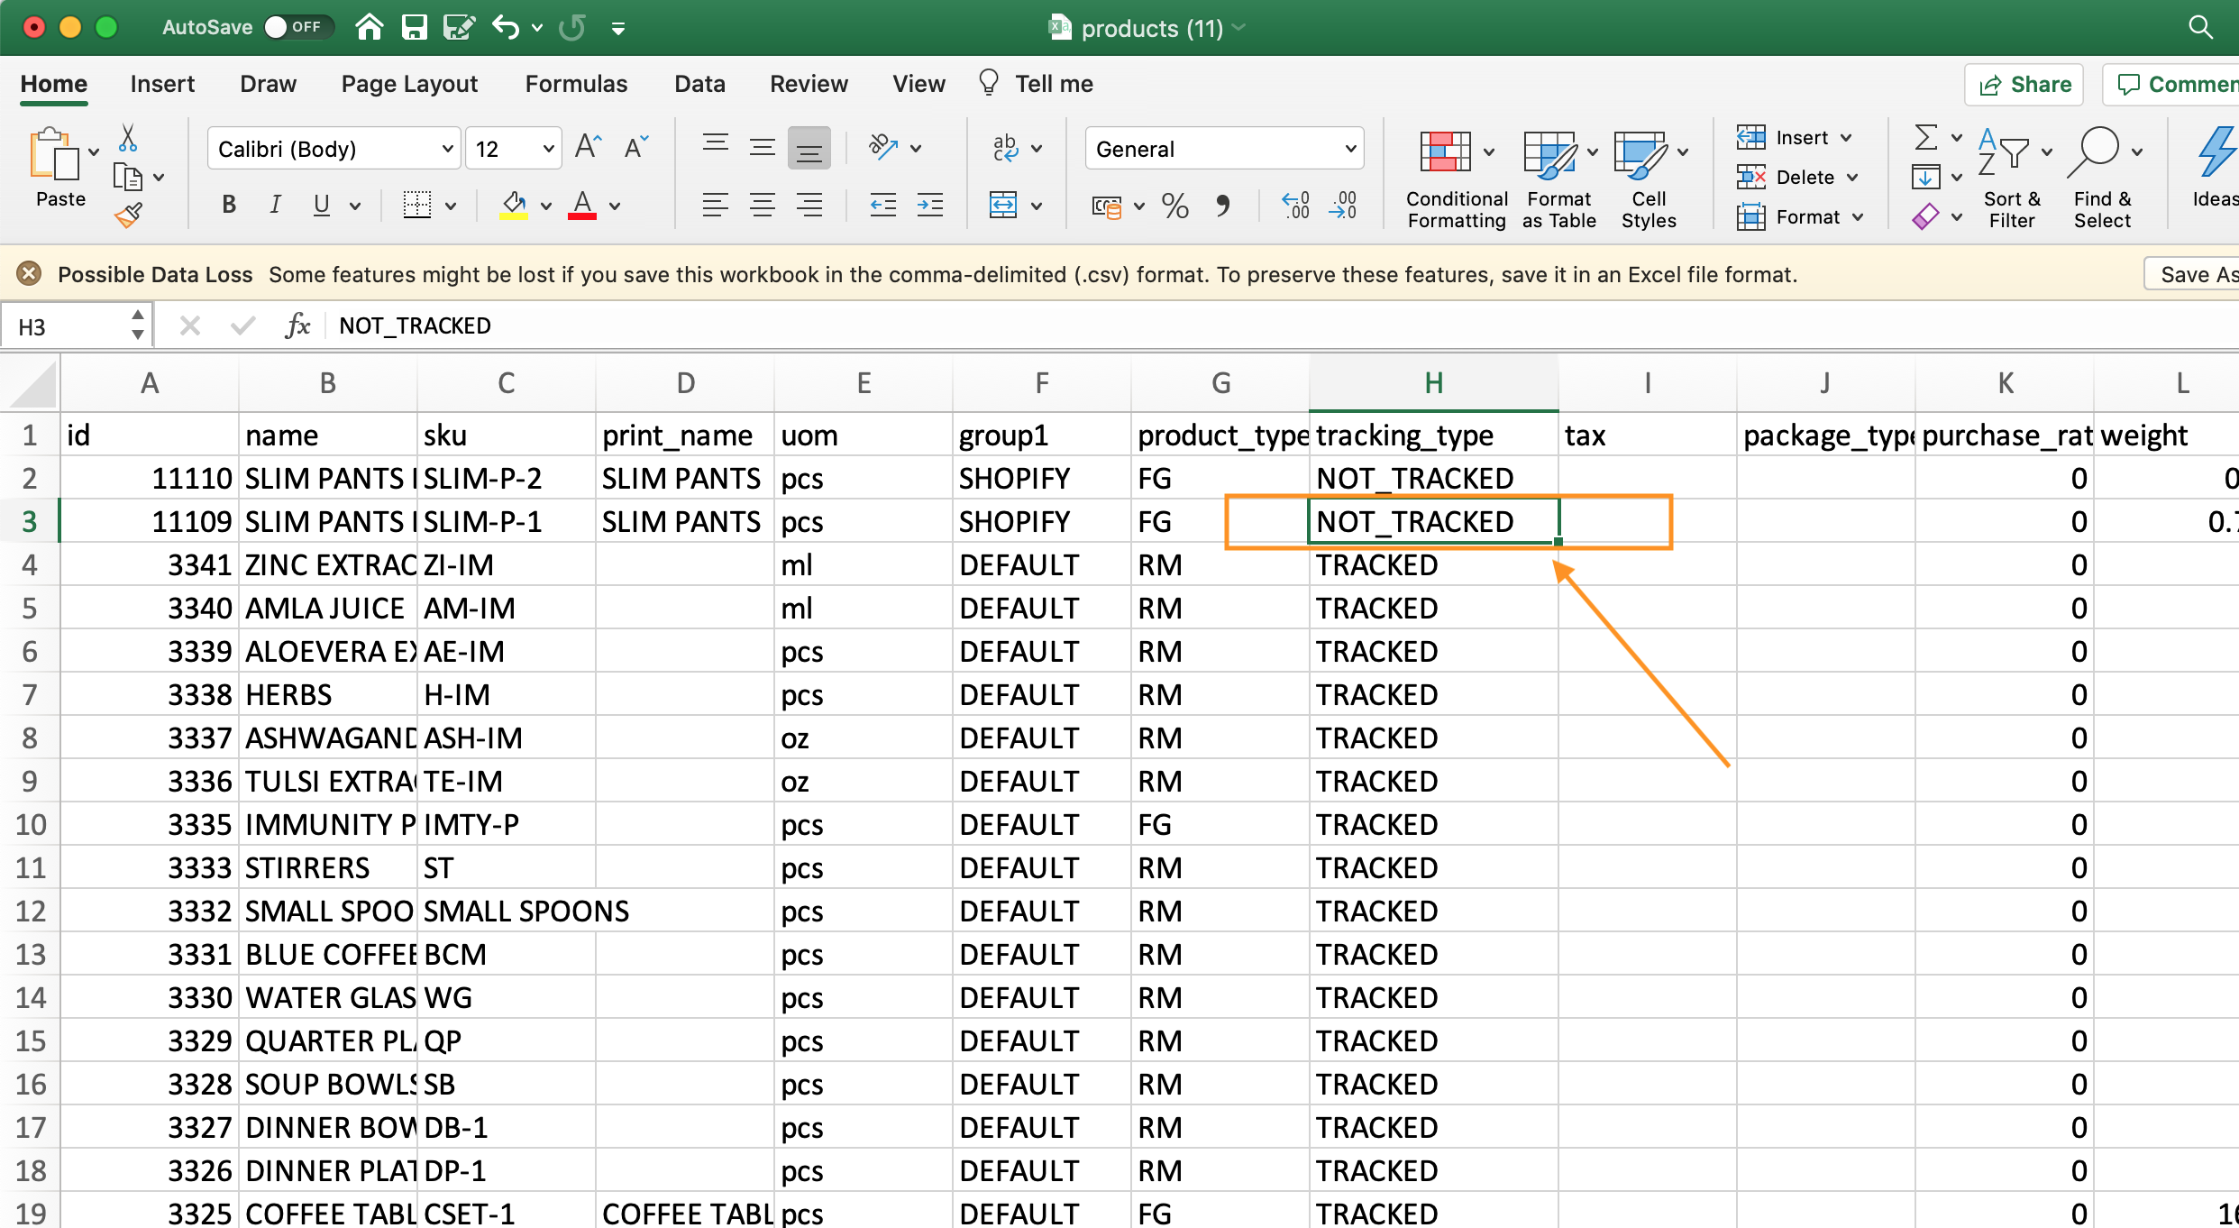Viewport: 2239px width, 1228px height.
Task: Click the Cut scissors icon
Action: tap(128, 138)
